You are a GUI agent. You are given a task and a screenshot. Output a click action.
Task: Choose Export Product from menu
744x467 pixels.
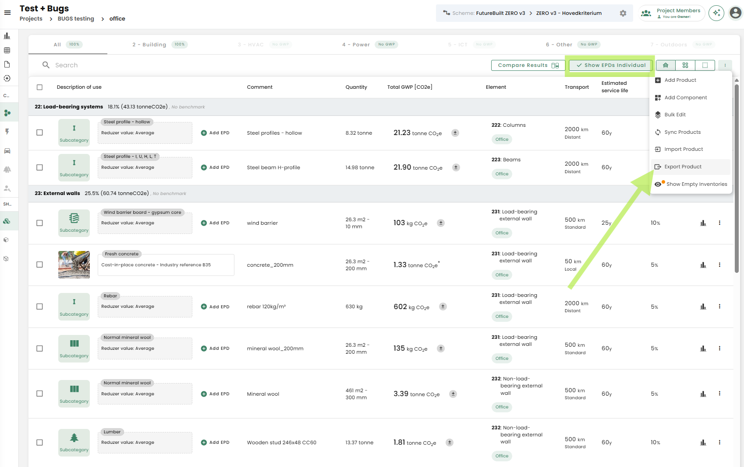[x=683, y=167]
